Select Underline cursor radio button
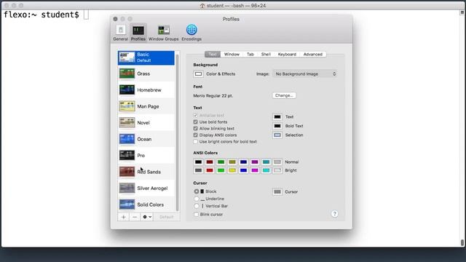This screenshot has height=262, width=466. [196, 199]
